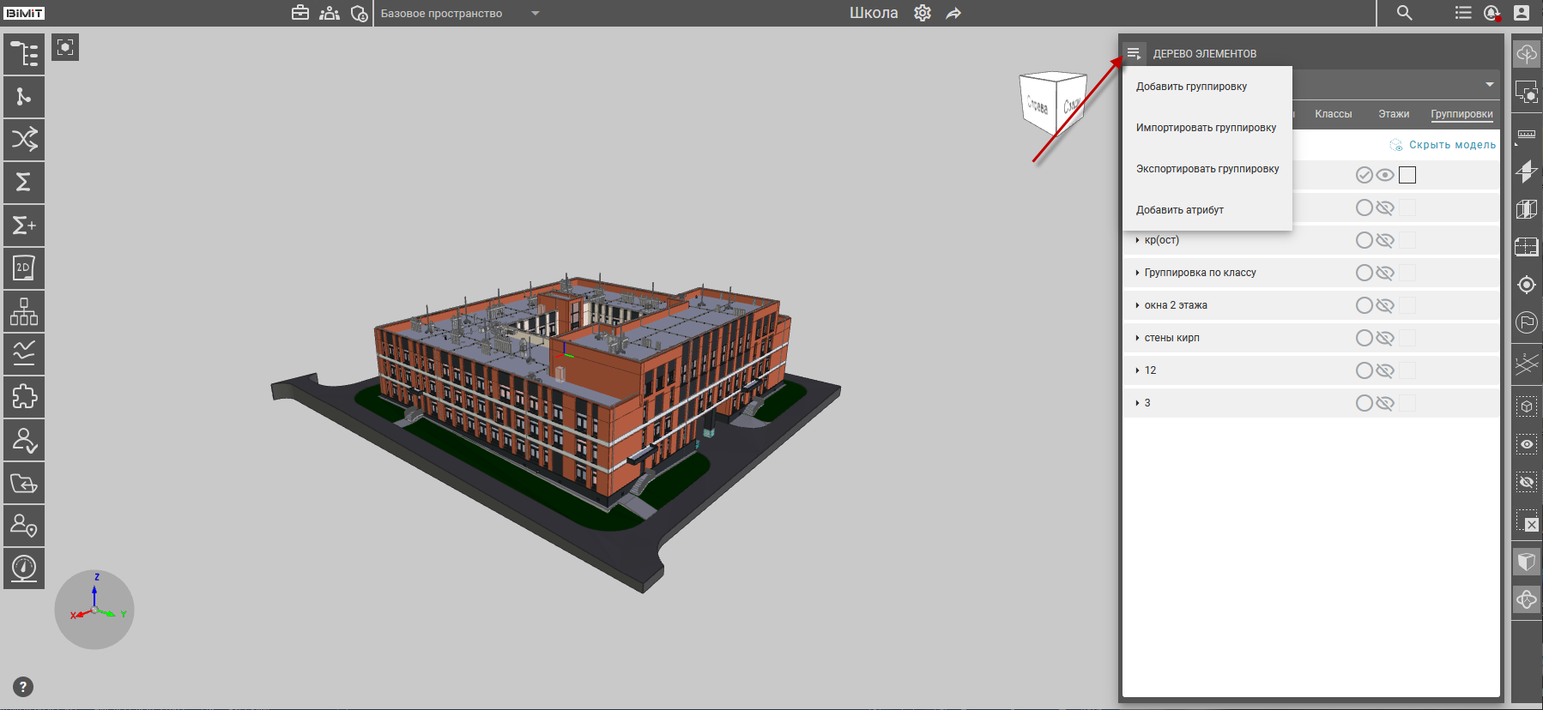
Task: Click the sigma summation tool icon
Action: click(x=24, y=182)
